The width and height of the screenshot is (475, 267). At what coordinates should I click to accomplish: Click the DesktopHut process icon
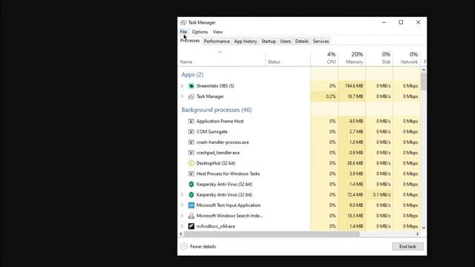(191, 163)
